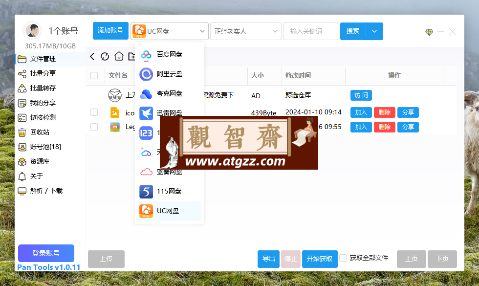Click the 修改时间 column header
The width and height of the screenshot is (479, 286).
[x=298, y=75]
